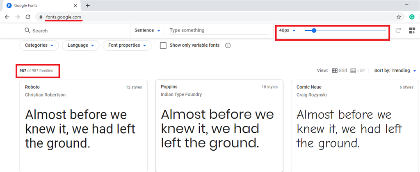Click the padlock site security icon
The height and width of the screenshot is (172, 420).
[41, 17]
